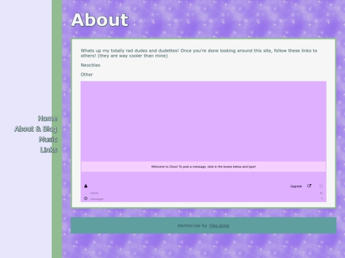345x258 pixels.
Task: Open Cbox in a pop-out window
Action: [x=309, y=186]
